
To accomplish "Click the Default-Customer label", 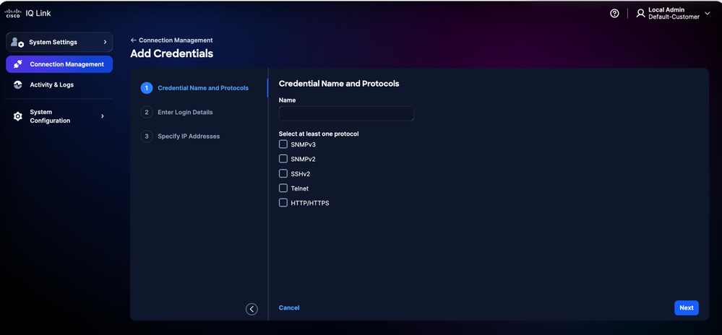I will click(674, 17).
